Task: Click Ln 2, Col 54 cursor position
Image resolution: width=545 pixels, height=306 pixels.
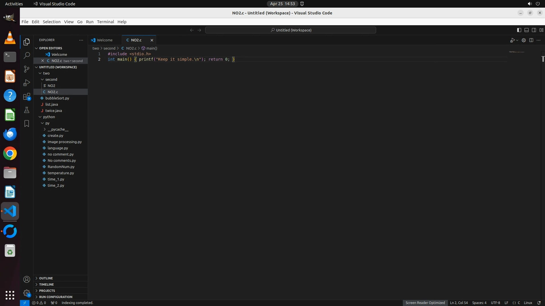Action: coord(459,303)
